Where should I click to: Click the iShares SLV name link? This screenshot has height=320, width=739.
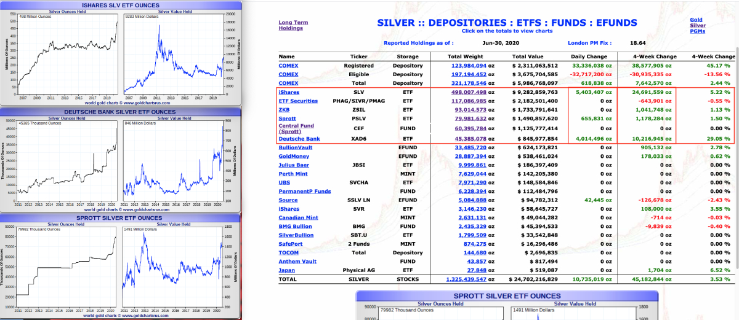288,92
